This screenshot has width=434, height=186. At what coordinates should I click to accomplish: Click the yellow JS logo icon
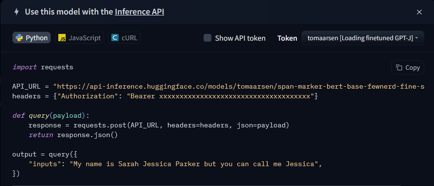click(x=62, y=38)
